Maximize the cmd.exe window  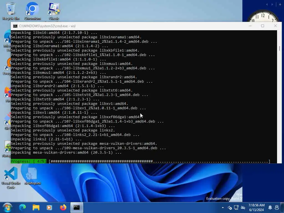click(262, 26)
